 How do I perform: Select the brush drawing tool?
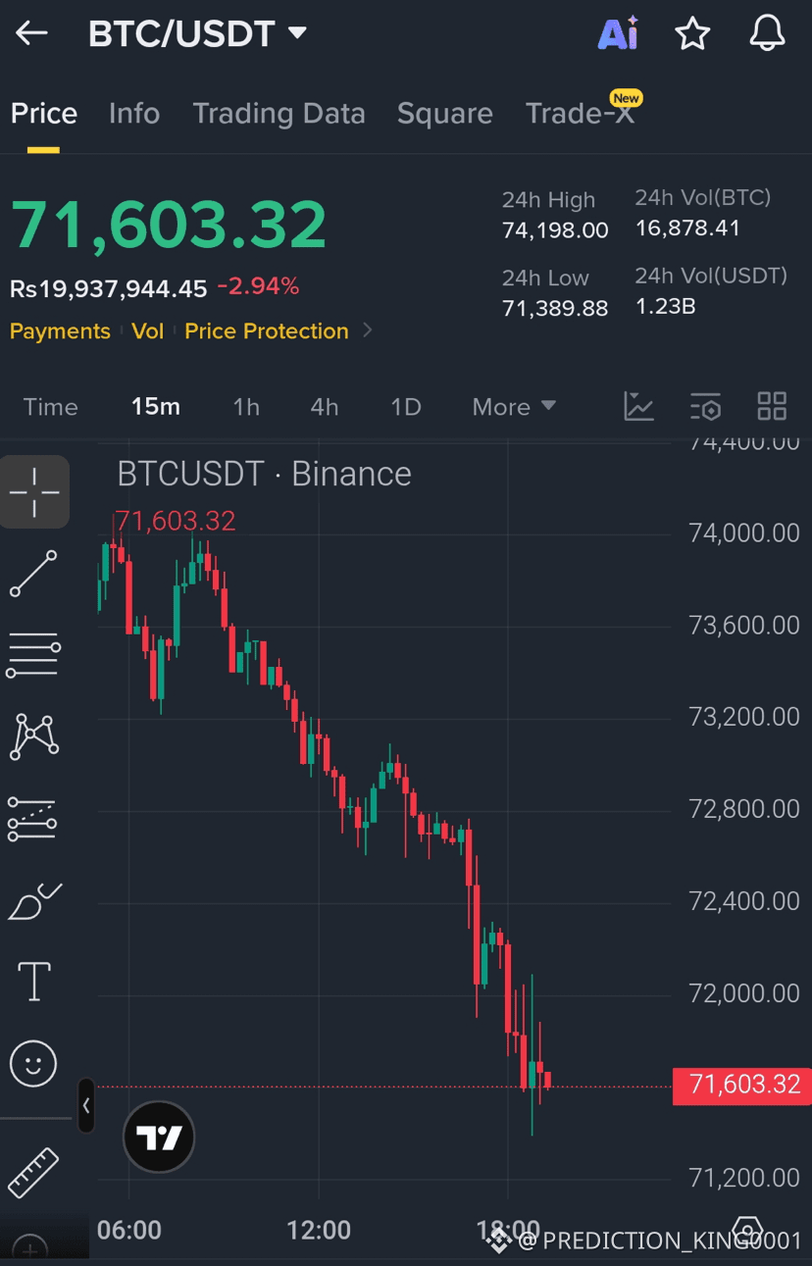[34, 900]
